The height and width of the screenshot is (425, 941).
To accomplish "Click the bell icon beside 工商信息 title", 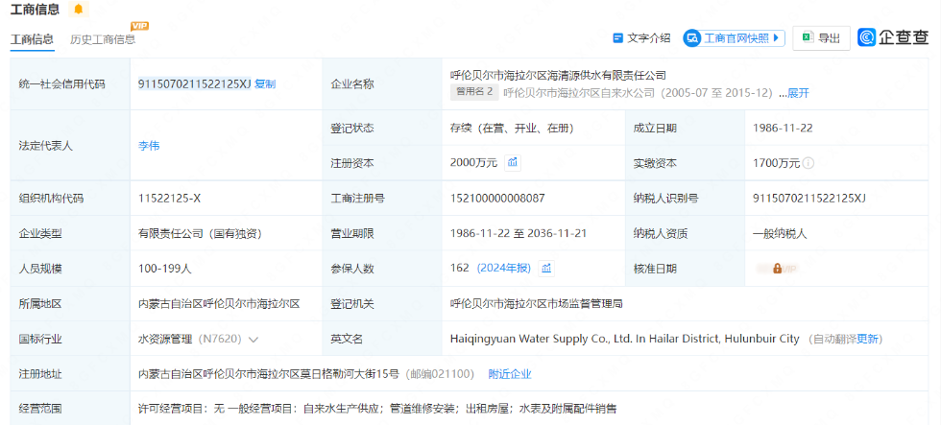I will click(x=78, y=10).
